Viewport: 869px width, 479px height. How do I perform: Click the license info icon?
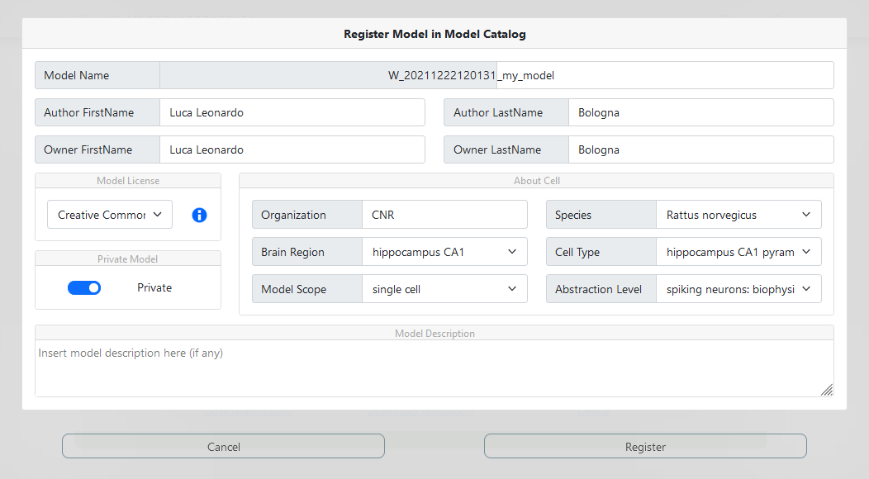point(200,215)
